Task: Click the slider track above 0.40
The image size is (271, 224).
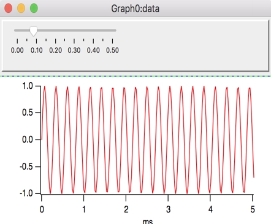Action: (93, 31)
